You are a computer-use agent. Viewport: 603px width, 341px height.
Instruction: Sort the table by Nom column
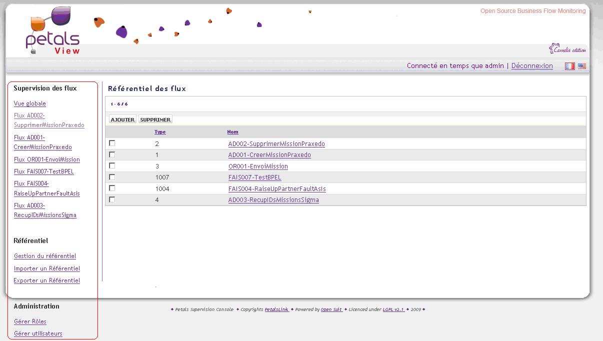click(x=232, y=132)
